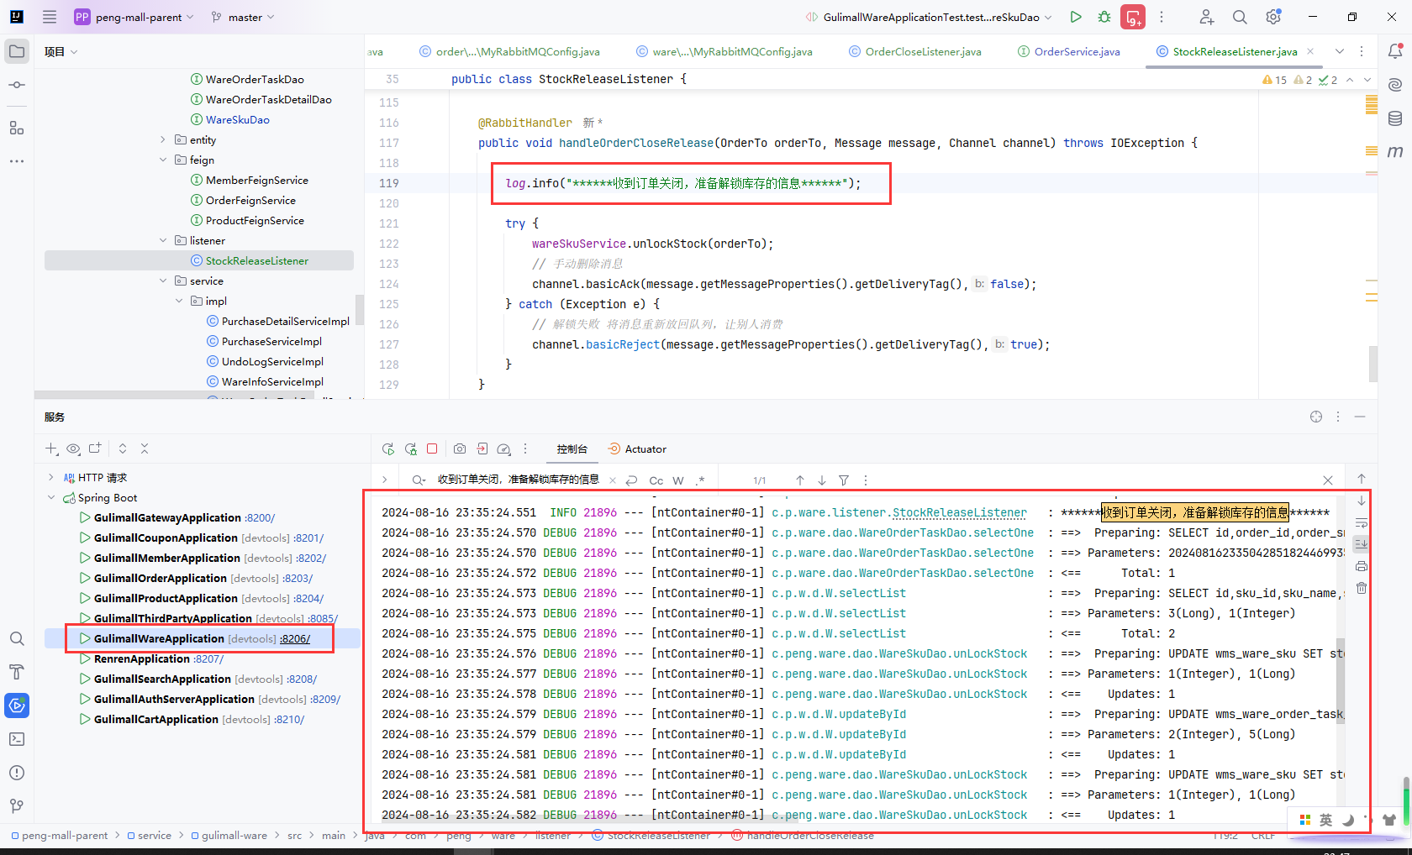Image resolution: width=1412 pixels, height=855 pixels.
Task: Open the project view mode dropdown
Action: pyautogui.click(x=61, y=52)
